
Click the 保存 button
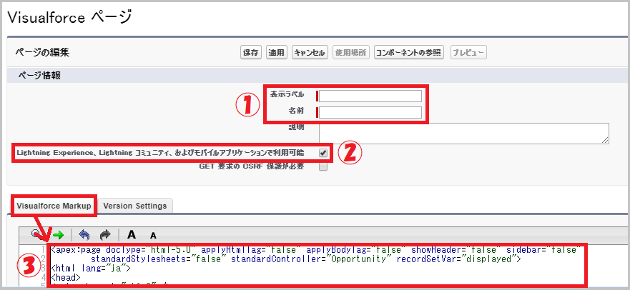(251, 52)
